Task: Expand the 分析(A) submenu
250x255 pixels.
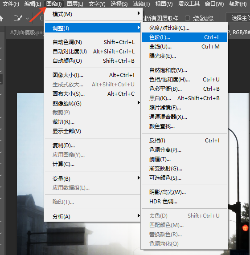Action: coord(93,216)
